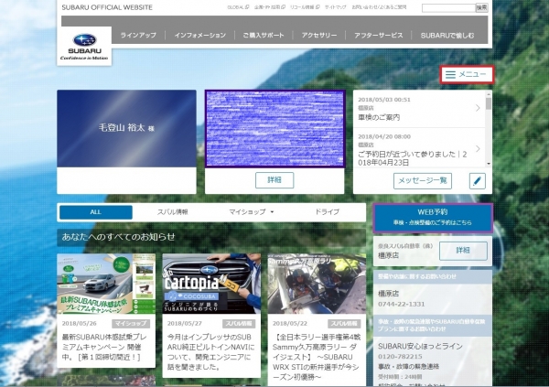
Task: Select the スバル情報 tab
Action: 173,212
